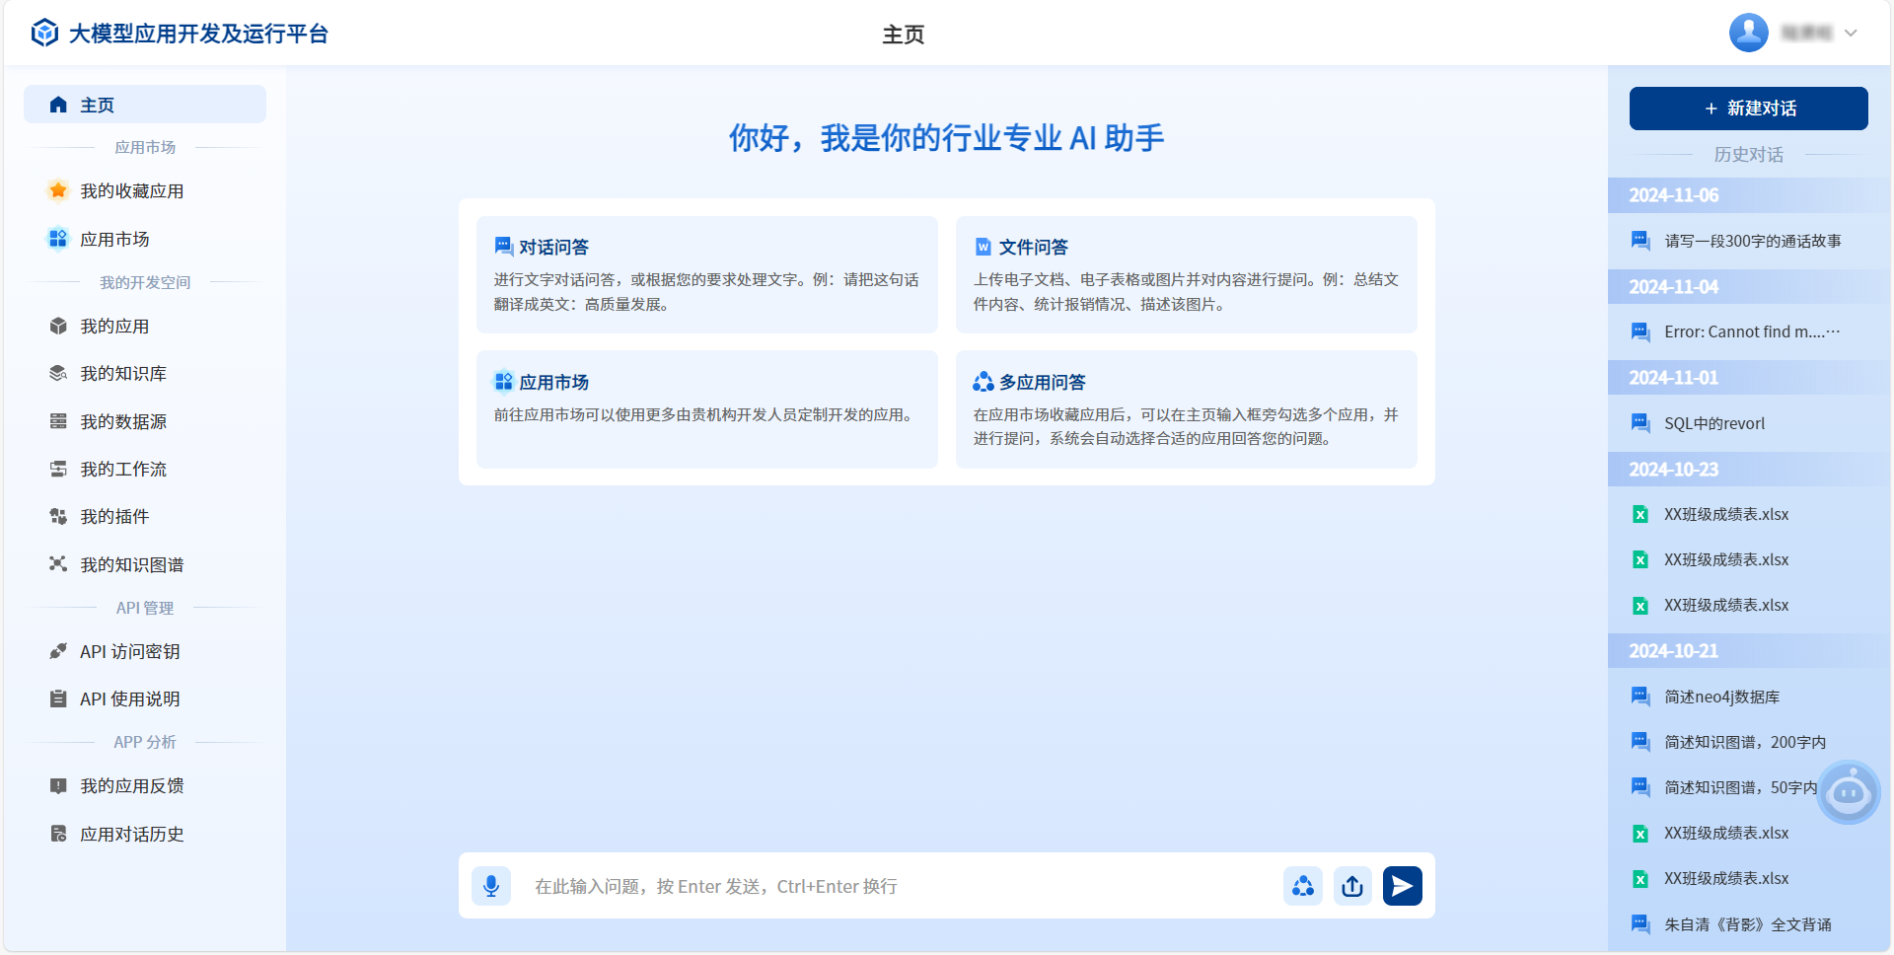The height and width of the screenshot is (955, 1894).
Task: Select 我的工作流 from sidebar menu
Action: coord(123,470)
